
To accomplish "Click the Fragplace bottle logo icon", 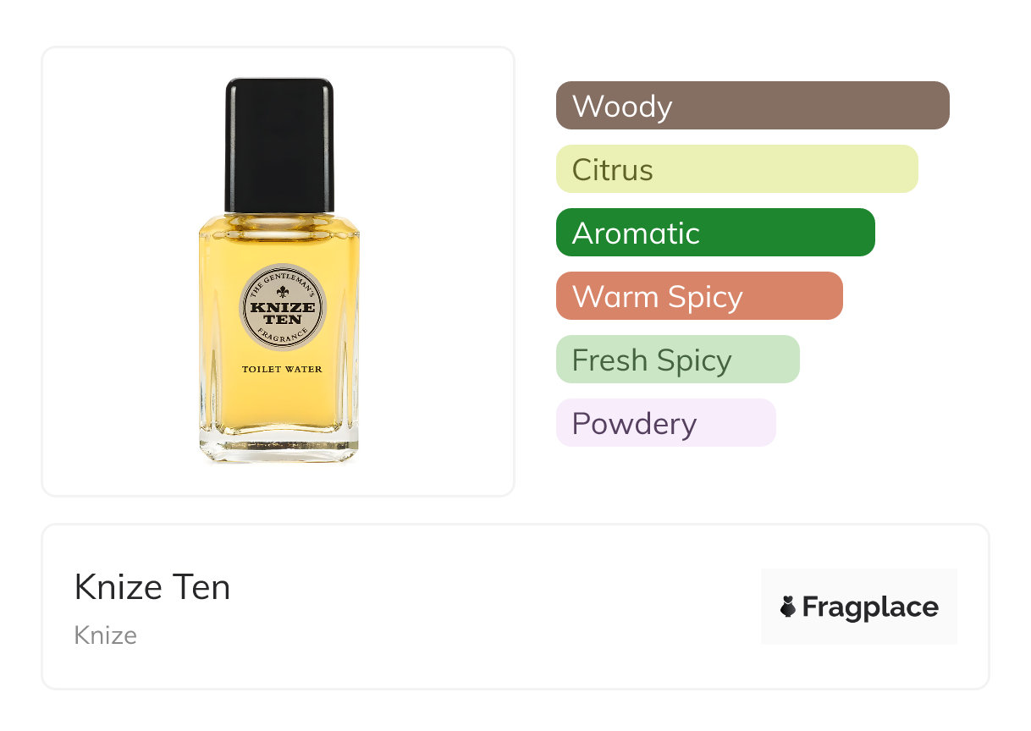I will pos(788,607).
